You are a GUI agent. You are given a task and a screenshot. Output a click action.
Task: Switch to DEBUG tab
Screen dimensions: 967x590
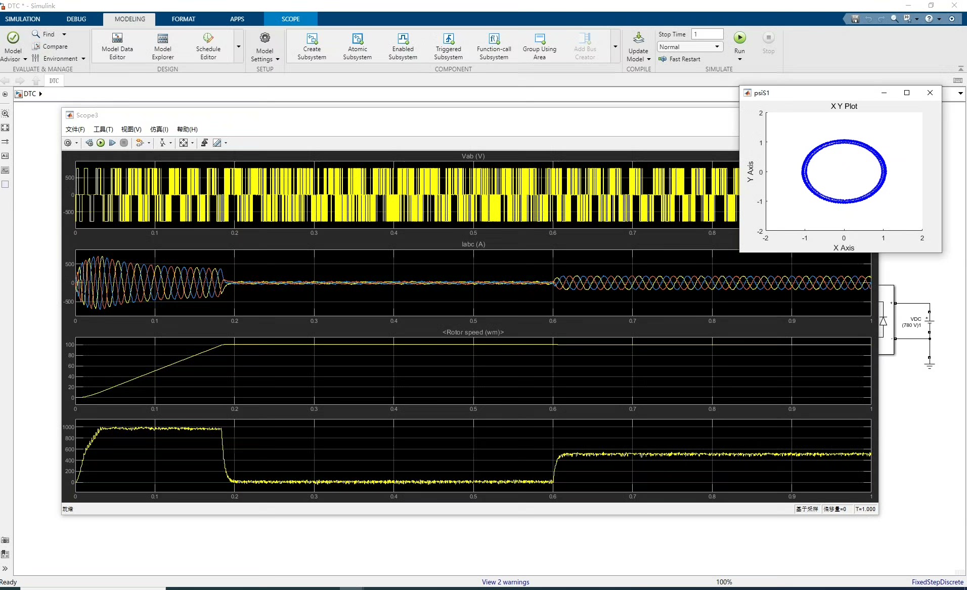click(76, 19)
